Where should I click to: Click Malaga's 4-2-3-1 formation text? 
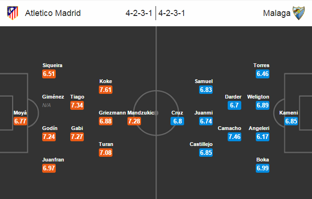pyautogui.click(x=172, y=13)
